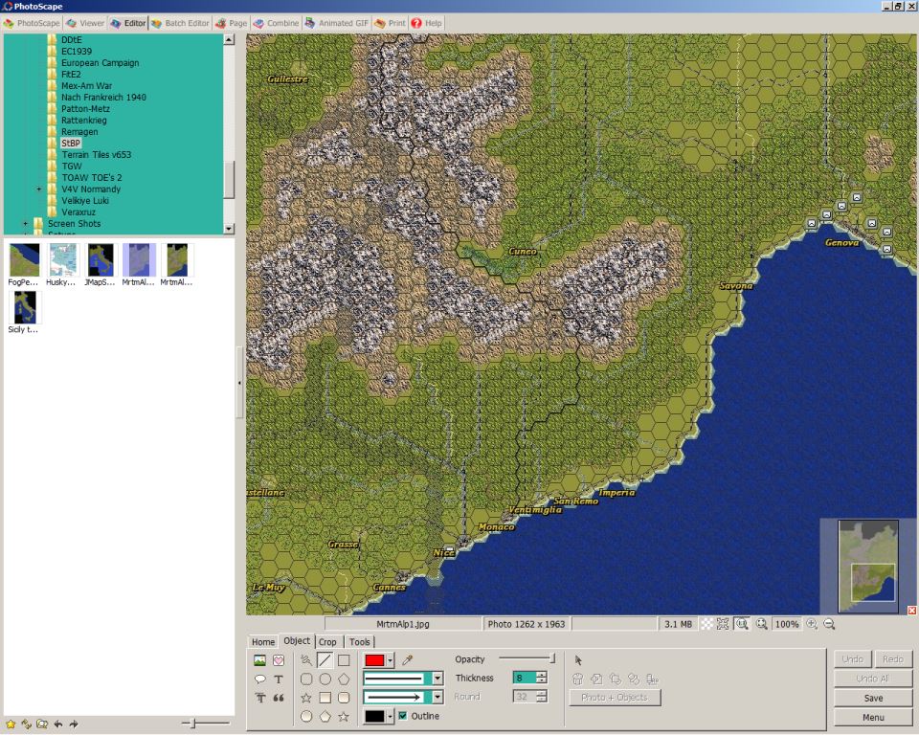The width and height of the screenshot is (919, 735).
Task: Activate the object selection arrow pointer
Action: tap(578, 660)
